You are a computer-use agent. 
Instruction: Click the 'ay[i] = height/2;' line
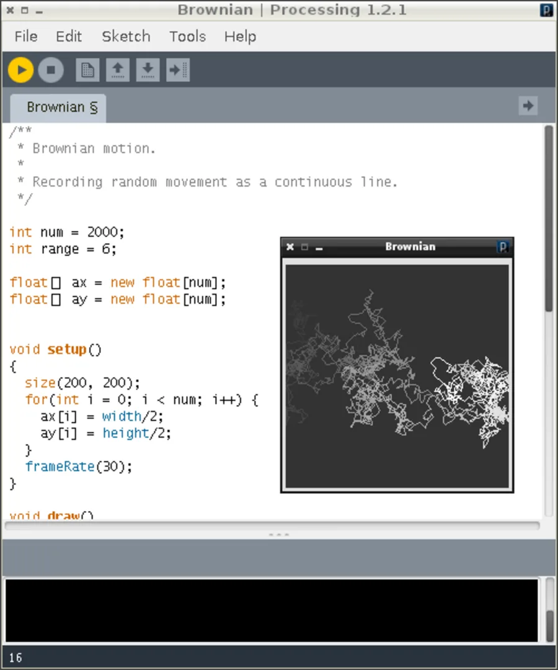tap(105, 433)
